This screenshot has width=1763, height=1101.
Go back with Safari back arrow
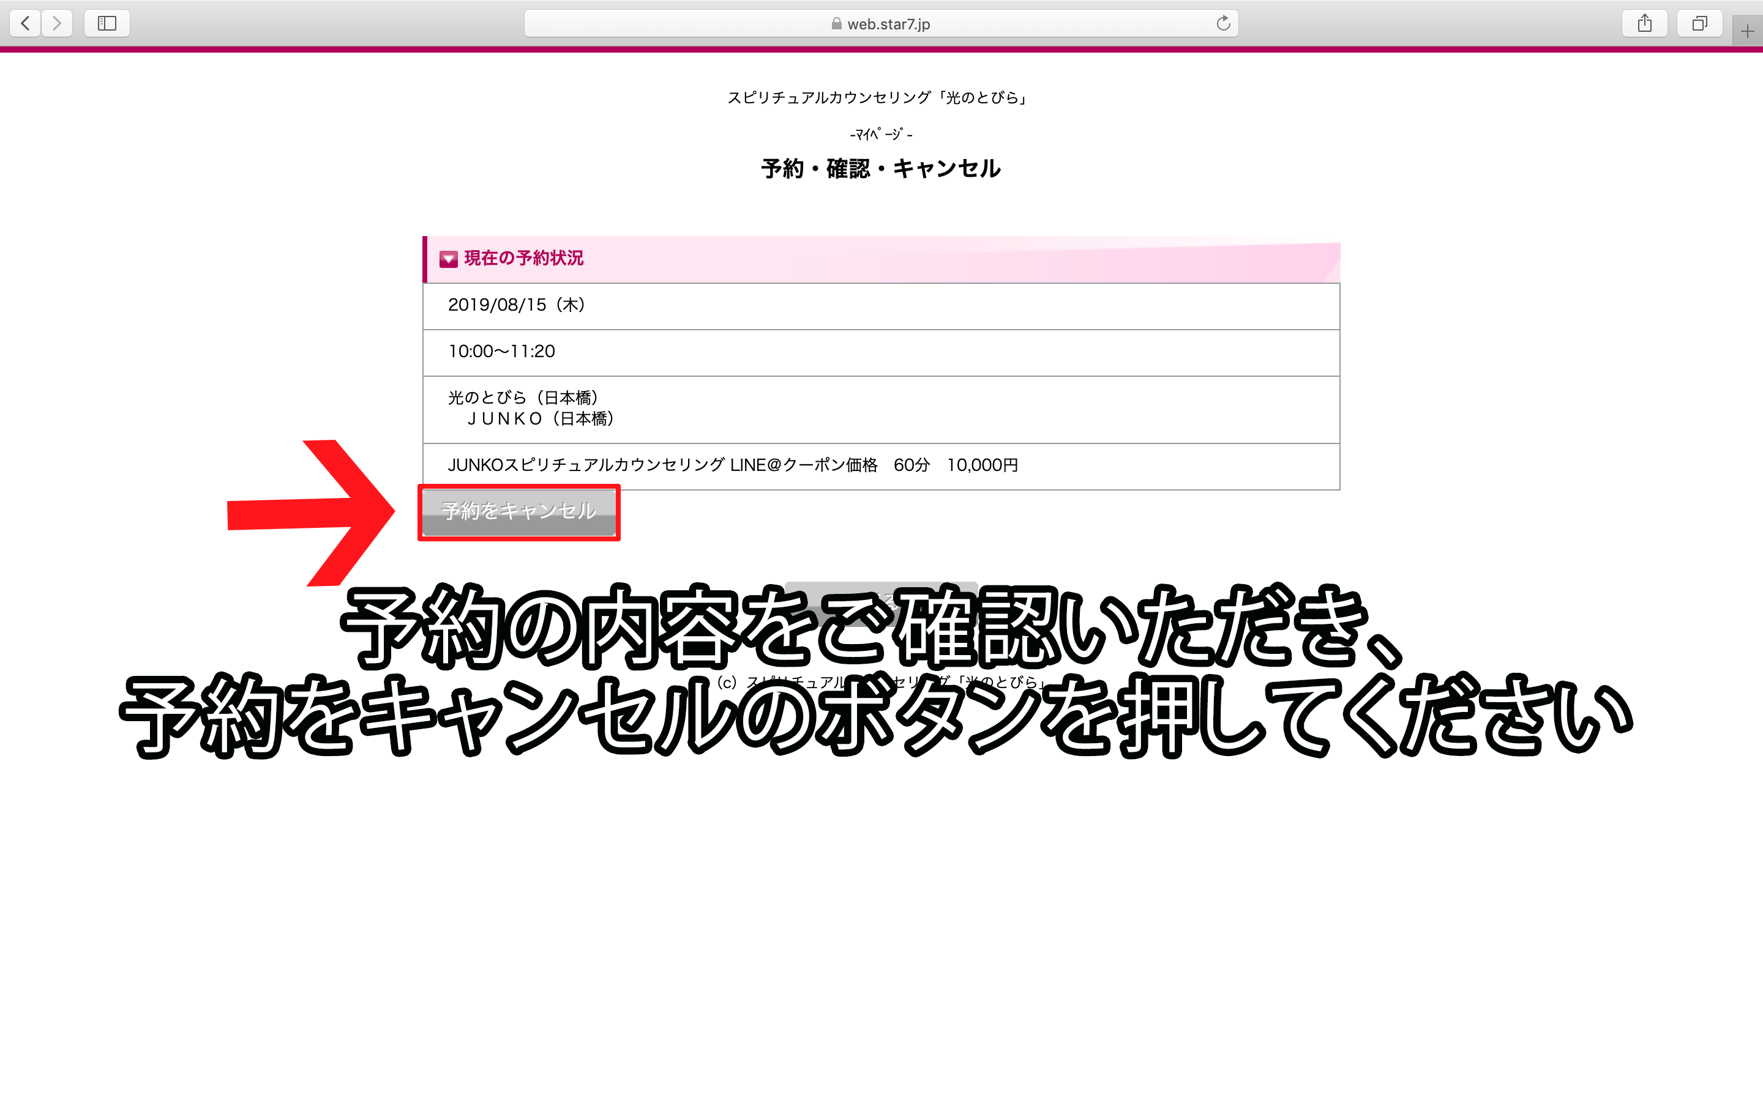click(x=26, y=23)
